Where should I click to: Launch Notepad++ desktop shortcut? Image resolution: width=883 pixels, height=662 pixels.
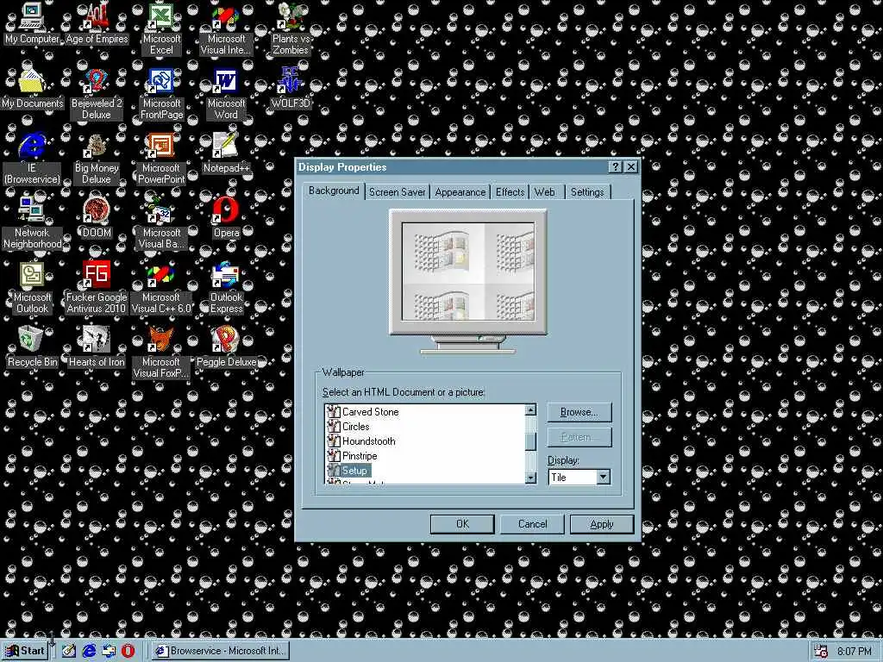pyautogui.click(x=226, y=153)
